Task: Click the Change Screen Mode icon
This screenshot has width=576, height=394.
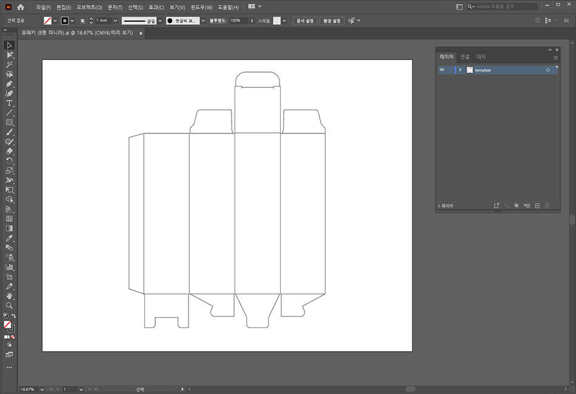Action: 9,355
